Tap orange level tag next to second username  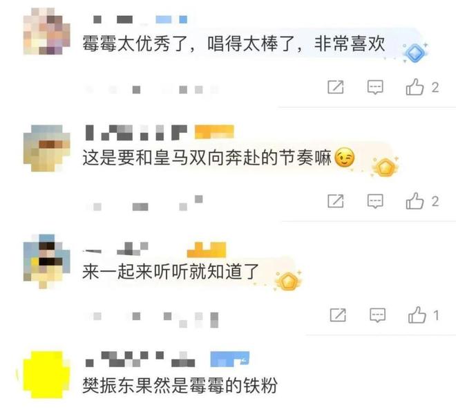tap(214, 131)
